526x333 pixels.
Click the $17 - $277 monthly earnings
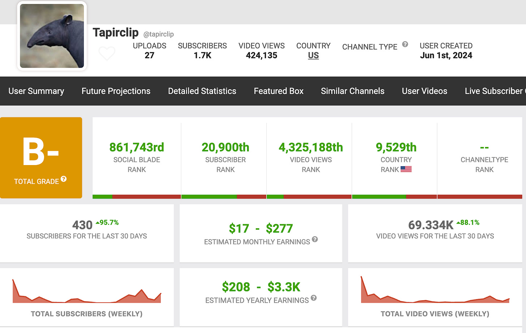(261, 229)
